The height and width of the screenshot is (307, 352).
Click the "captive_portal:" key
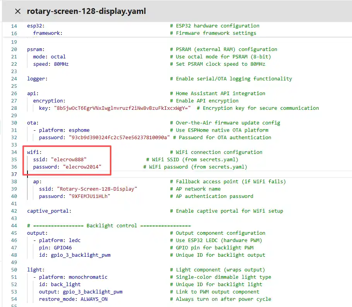click(49, 211)
